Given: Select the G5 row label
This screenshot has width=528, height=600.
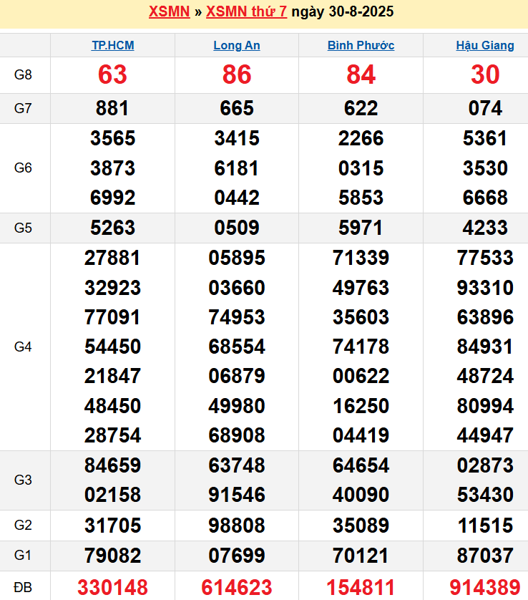Looking at the screenshot, I should tap(23, 228).
